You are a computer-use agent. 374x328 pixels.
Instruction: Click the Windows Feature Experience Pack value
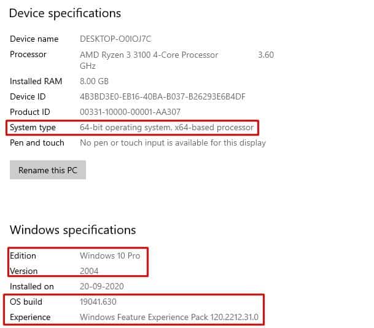(169, 317)
